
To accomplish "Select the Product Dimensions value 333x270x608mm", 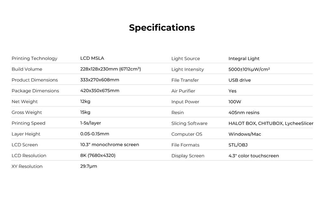I will [x=100, y=80].
